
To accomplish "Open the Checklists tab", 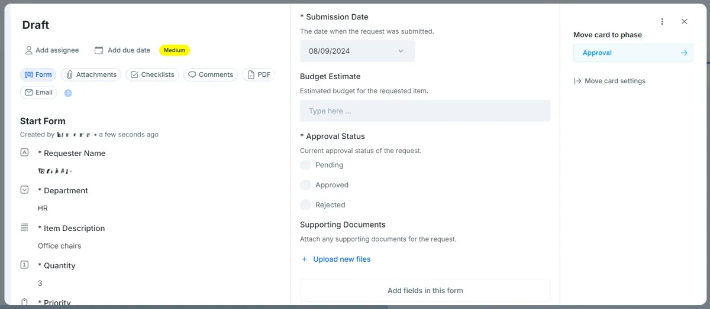I will point(152,74).
